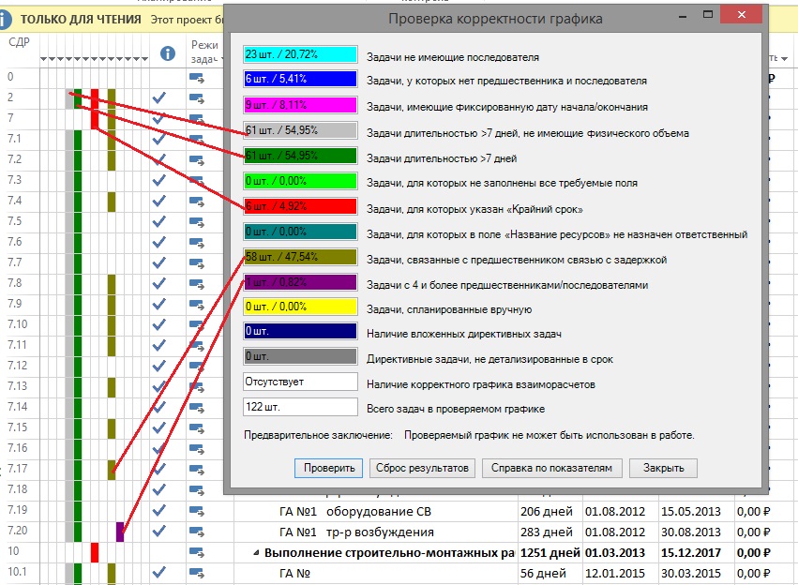Click the СДР column header
The image size is (798, 585).
pos(19,41)
